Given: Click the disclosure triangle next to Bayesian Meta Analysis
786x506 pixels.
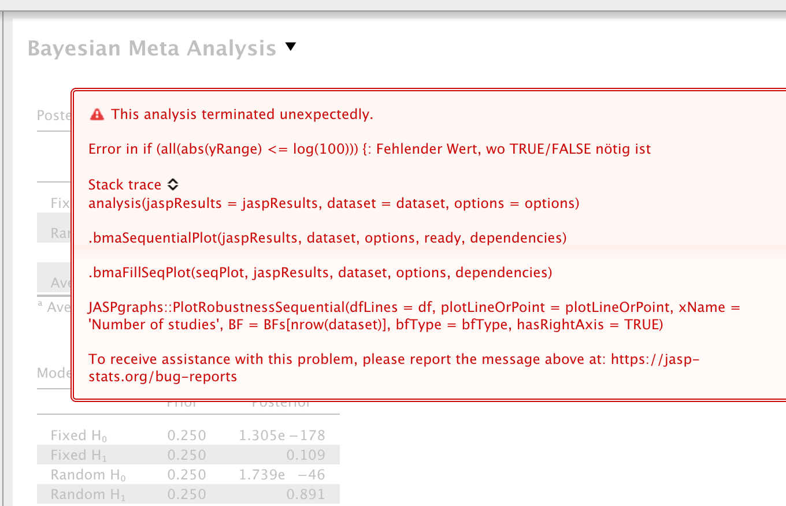Looking at the screenshot, I should [290, 47].
